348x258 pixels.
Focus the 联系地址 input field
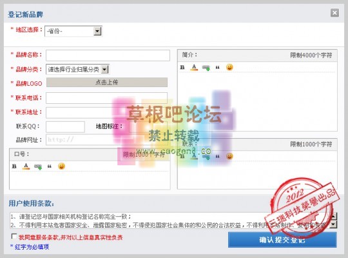(x=106, y=112)
